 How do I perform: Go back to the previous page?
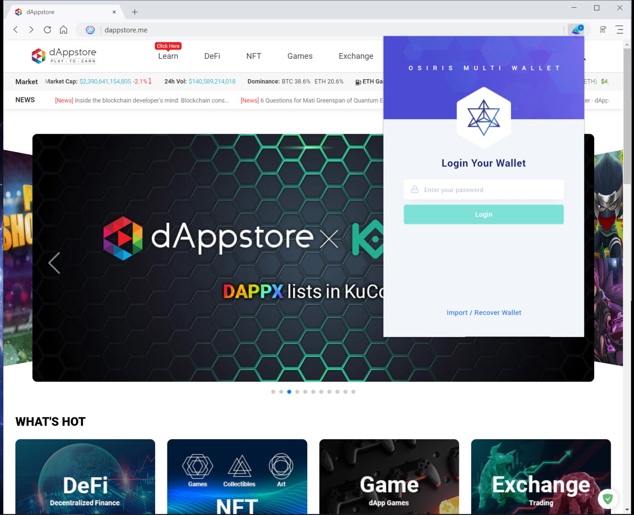coord(16,30)
